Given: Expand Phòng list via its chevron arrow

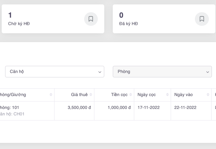Looking at the screenshot, I should 207,72.
